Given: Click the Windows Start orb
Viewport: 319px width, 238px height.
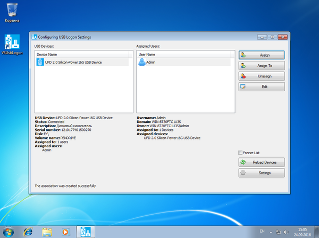Looking at the screenshot, I should 9,232.
